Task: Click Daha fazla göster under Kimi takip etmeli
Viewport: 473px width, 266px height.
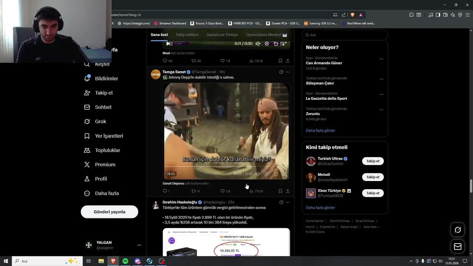Action: (x=320, y=208)
